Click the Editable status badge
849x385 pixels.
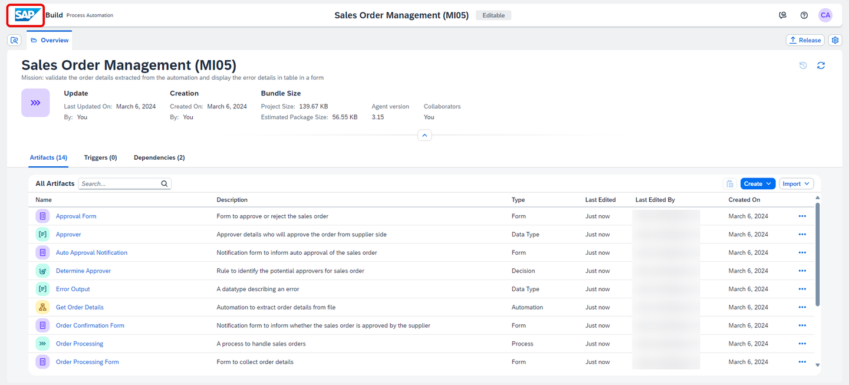tap(493, 15)
